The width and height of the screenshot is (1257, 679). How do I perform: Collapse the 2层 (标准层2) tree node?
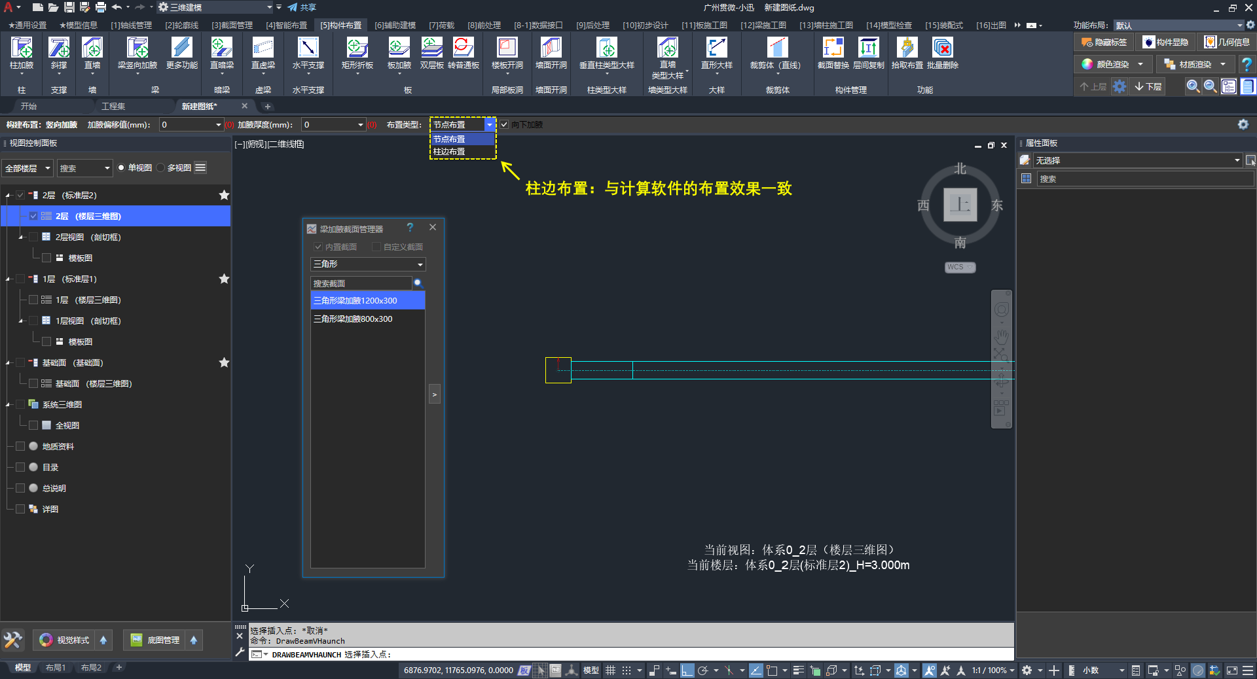click(8, 196)
